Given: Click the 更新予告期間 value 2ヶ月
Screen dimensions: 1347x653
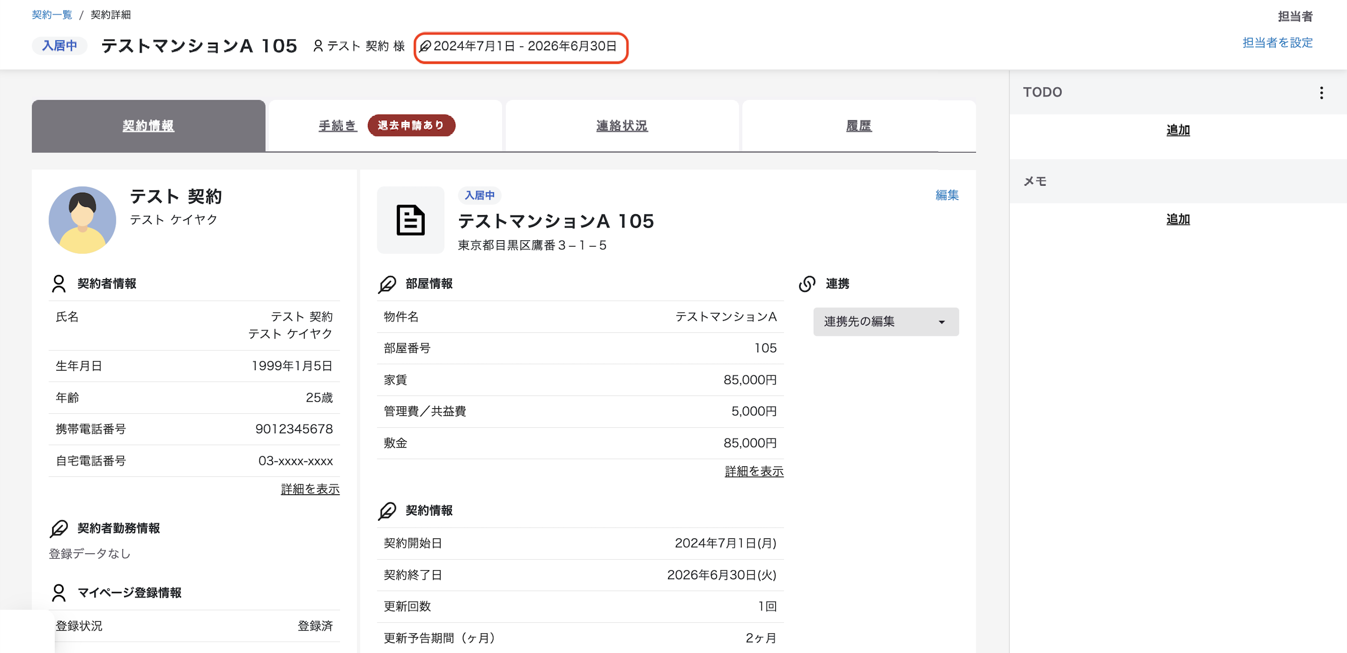Looking at the screenshot, I should tap(761, 638).
